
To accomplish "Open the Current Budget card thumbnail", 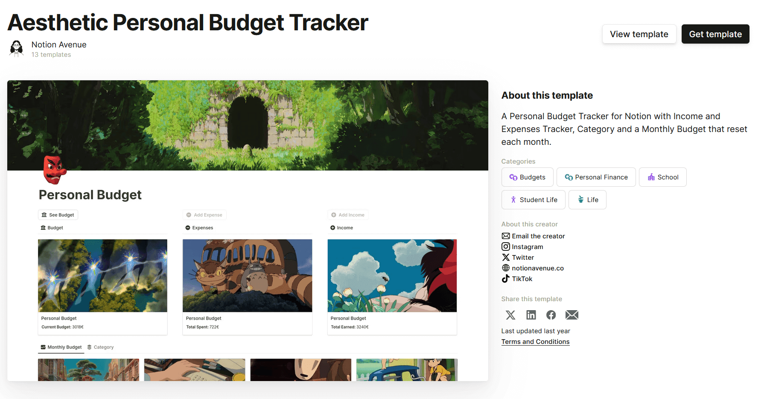I will coord(102,276).
